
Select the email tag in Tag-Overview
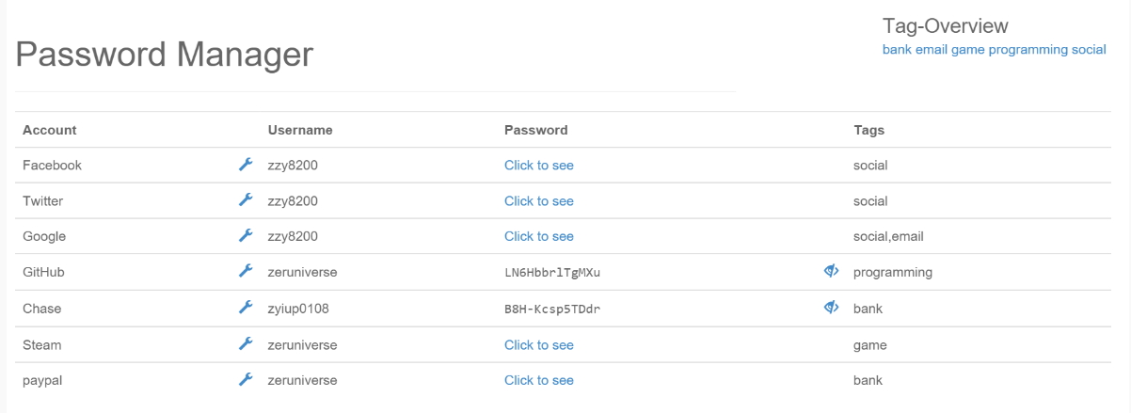932,49
